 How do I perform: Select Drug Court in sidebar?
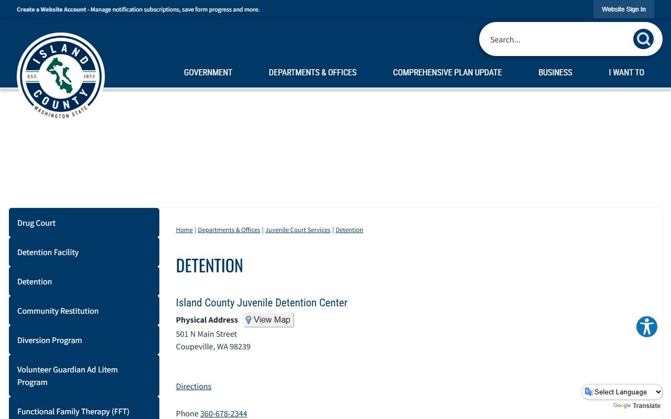pos(84,223)
